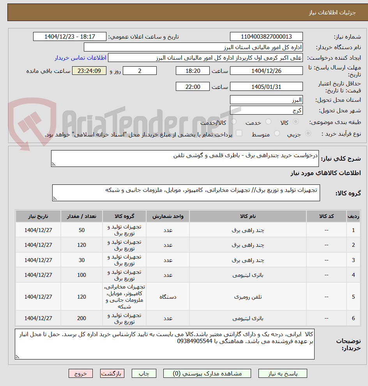Click تلفن رومیزی item name

[x=248, y=297]
